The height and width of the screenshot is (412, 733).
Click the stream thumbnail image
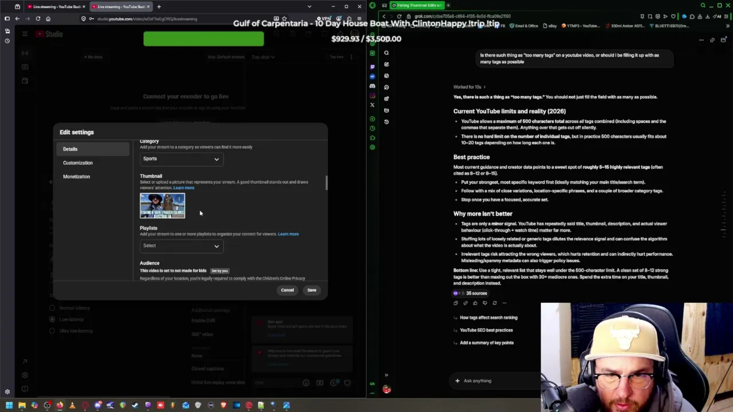coord(163,206)
